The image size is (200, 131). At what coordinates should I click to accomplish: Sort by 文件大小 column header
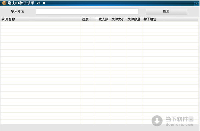118,19
